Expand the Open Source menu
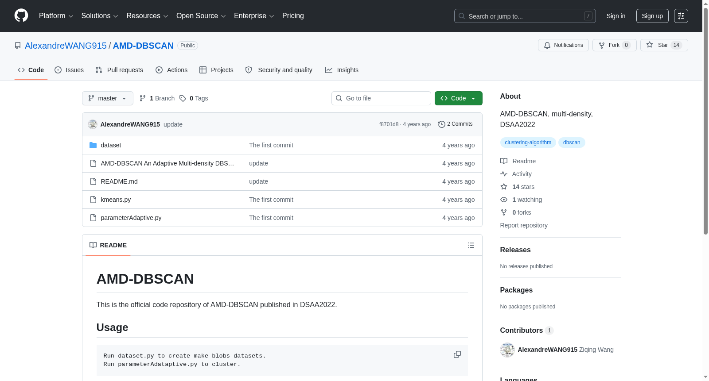This screenshot has height=381, width=709. tap(201, 16)
